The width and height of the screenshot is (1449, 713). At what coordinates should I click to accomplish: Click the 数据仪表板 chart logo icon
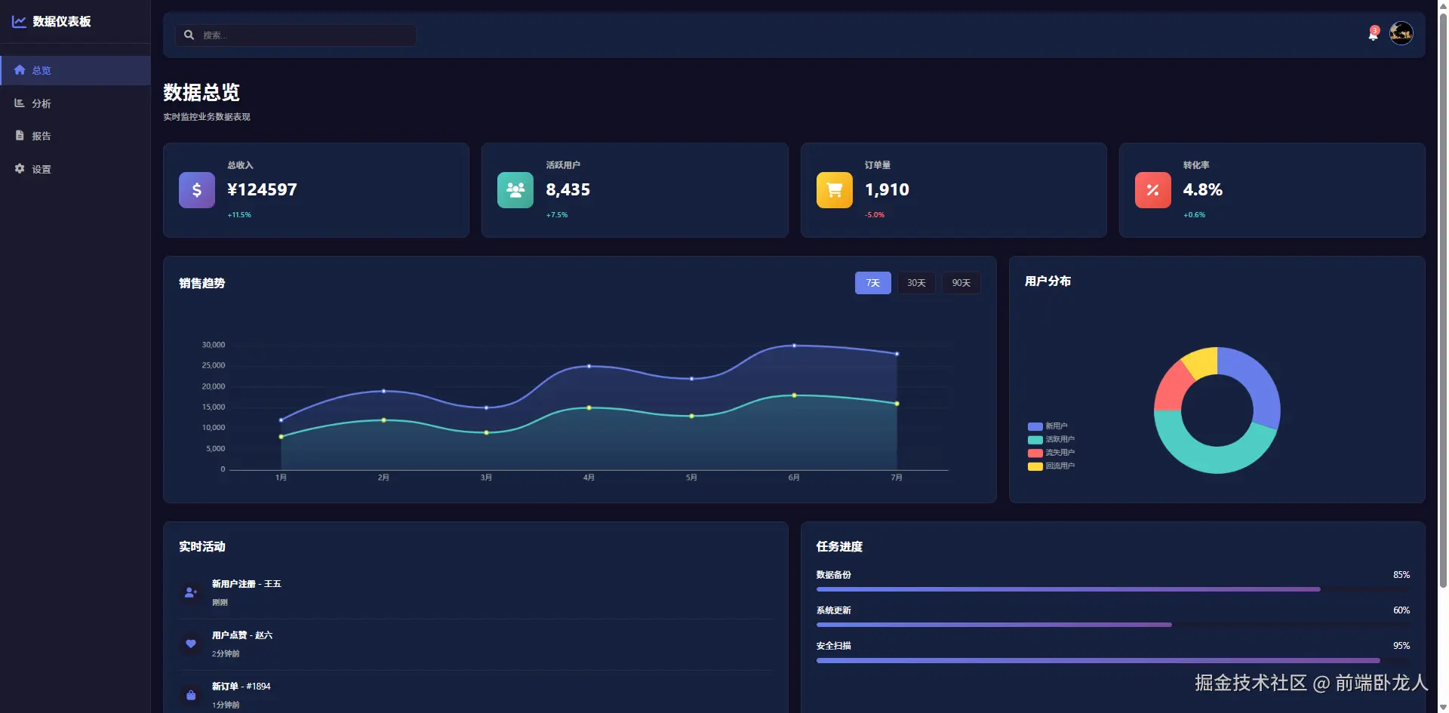(x=19, y=22)
